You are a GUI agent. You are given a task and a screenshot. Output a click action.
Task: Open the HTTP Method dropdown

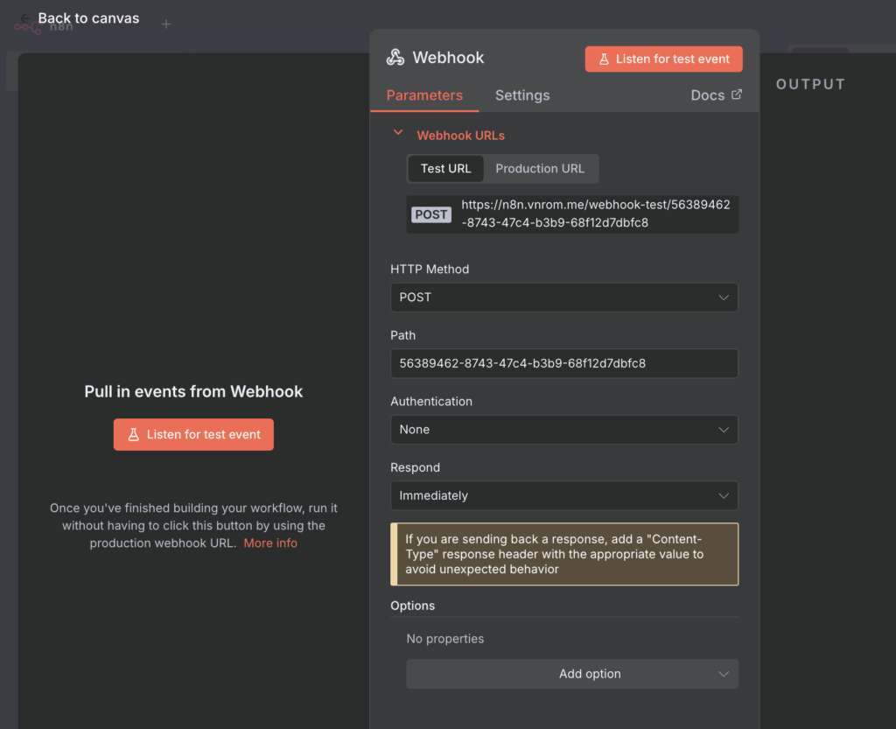pyautogui.click(x=564, y=297)
